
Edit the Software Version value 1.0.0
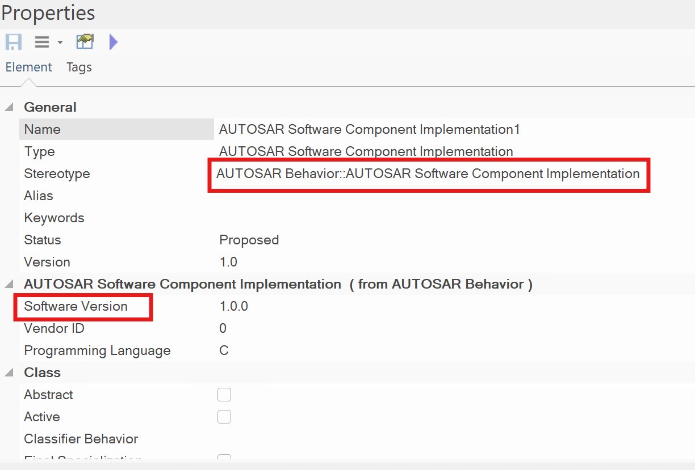point(234,307)
